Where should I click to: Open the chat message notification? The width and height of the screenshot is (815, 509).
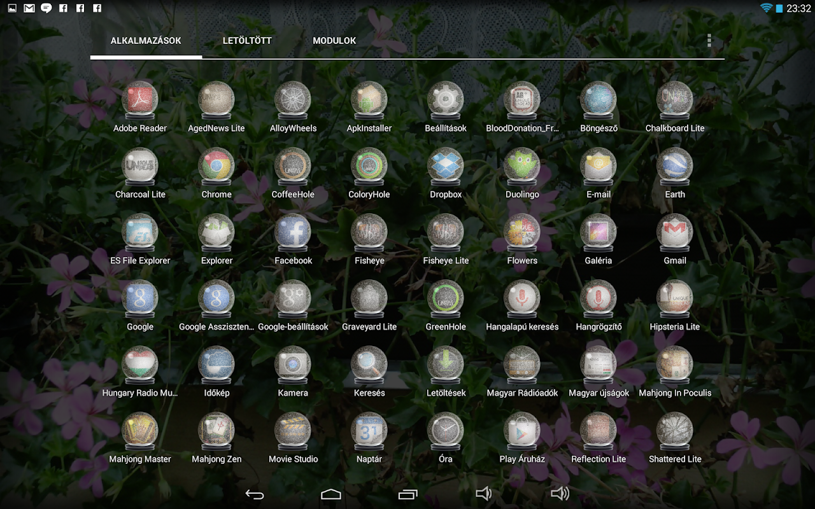click(46, 8)
